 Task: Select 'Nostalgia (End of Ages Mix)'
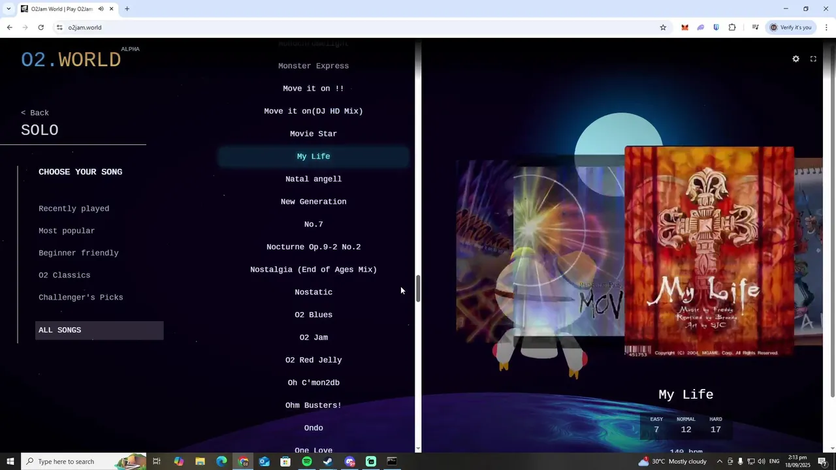pyautogui.click(x=313, y=270)
